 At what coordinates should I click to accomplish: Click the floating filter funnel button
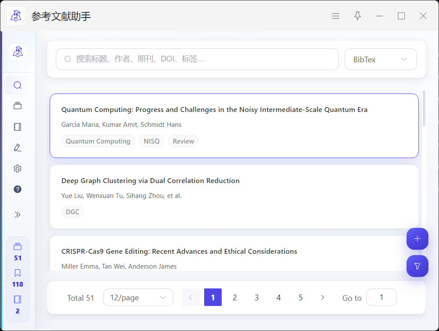click(417, 266)
